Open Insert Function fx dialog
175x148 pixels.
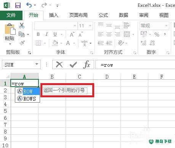tap(87, 64)
